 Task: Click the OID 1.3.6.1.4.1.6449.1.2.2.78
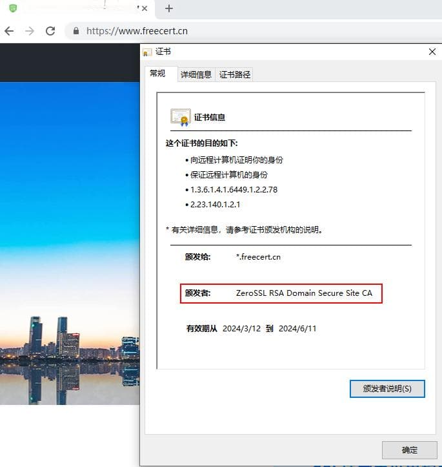point(234,190)
